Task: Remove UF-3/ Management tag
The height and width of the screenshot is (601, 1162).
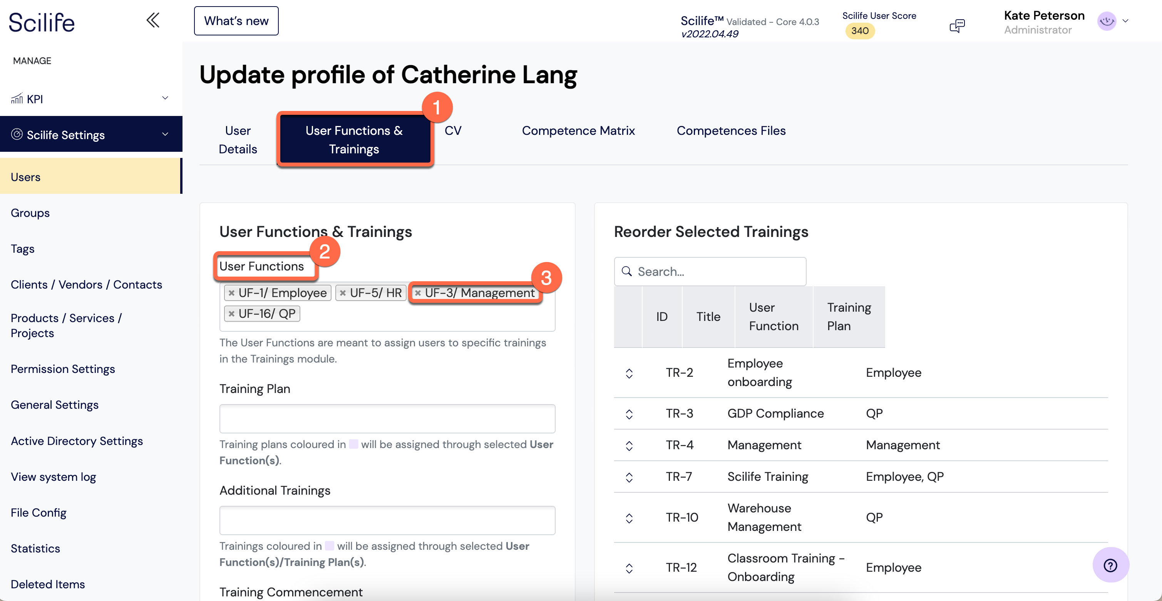Action: (x=418, y=293)
